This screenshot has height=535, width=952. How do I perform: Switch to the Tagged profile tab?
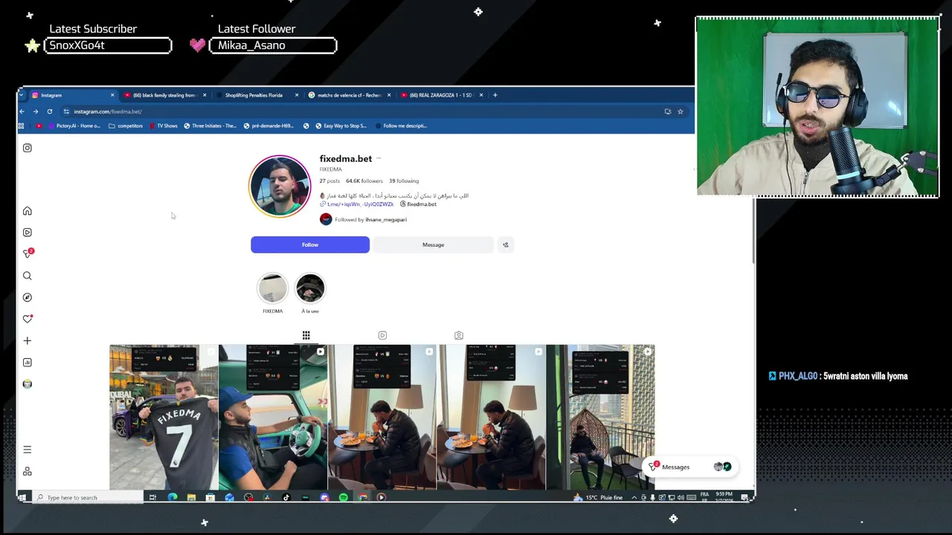click(459, 335)
